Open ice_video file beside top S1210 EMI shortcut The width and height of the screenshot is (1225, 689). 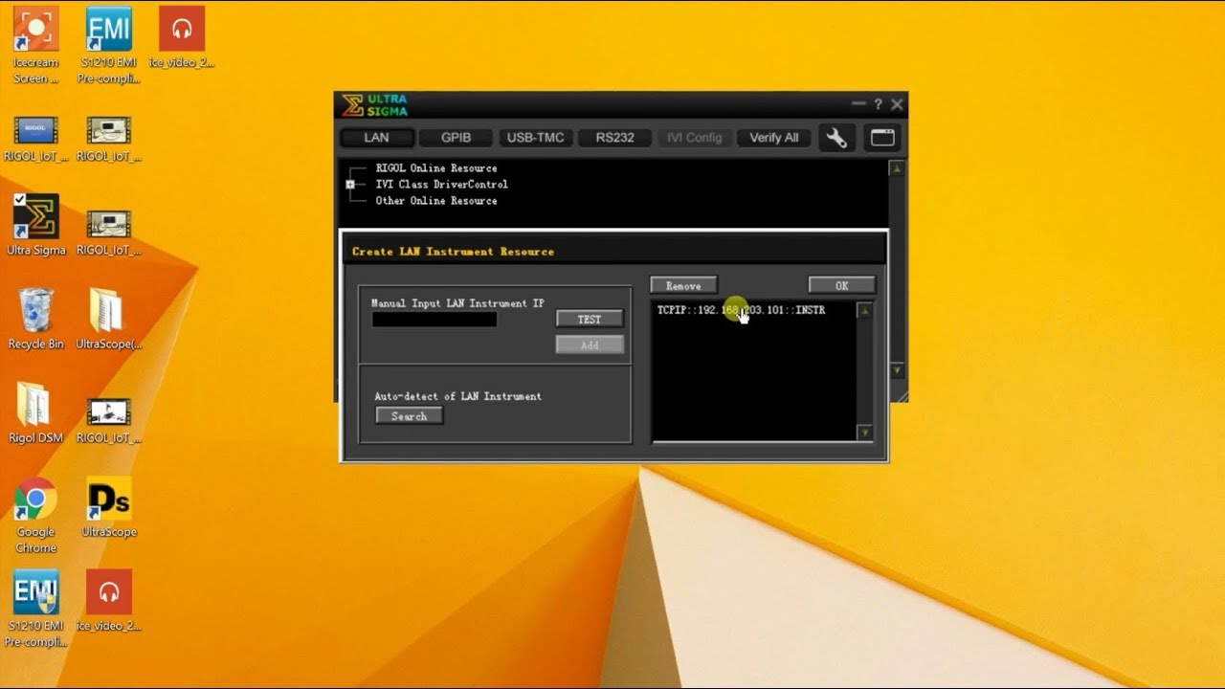point(181,37)
